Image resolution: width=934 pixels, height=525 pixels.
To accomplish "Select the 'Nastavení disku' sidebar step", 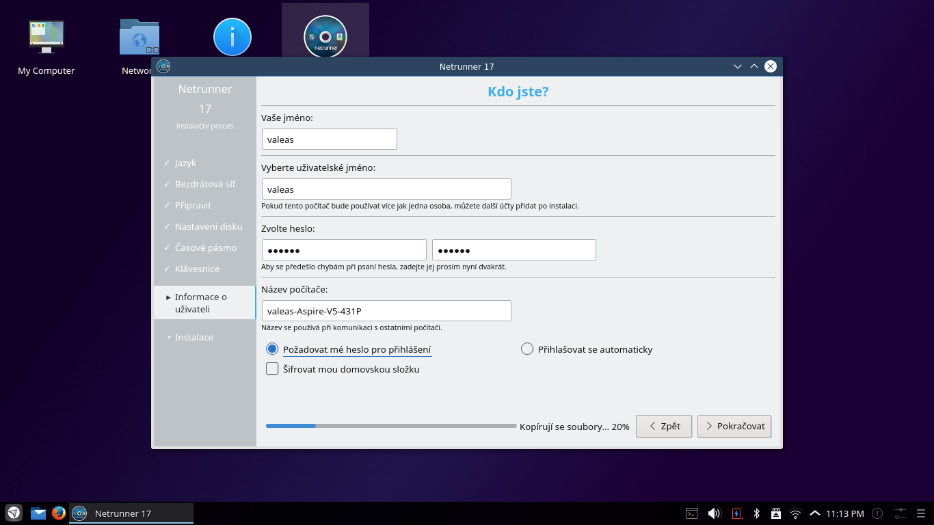I will point(204,227).
